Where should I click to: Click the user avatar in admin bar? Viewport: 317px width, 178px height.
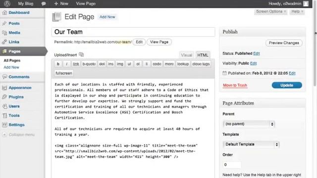click(x=306, y=3)
